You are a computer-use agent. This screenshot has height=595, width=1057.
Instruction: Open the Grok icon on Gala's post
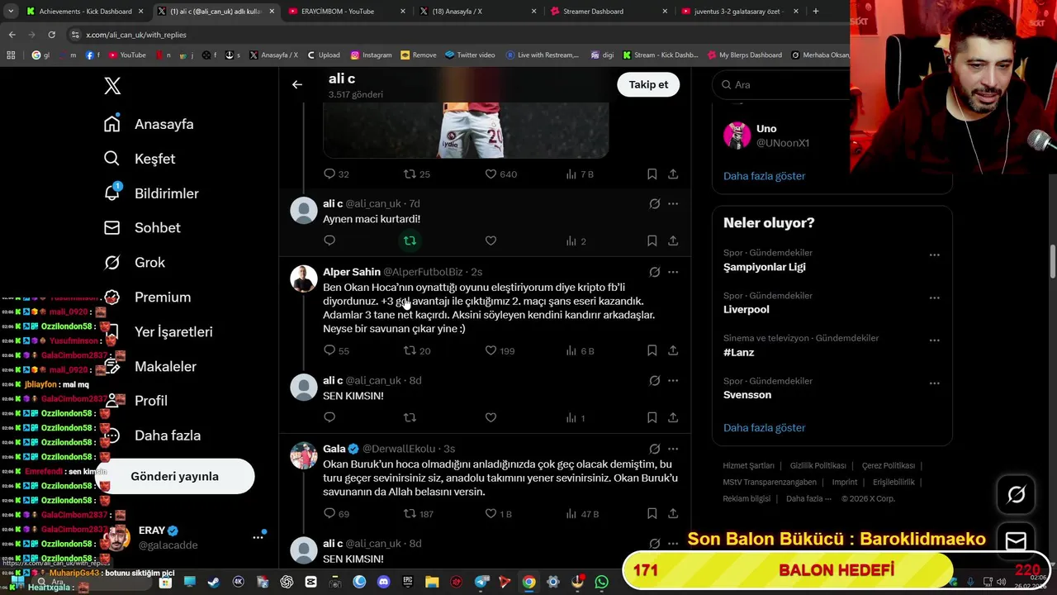click(x=654, y=449)
